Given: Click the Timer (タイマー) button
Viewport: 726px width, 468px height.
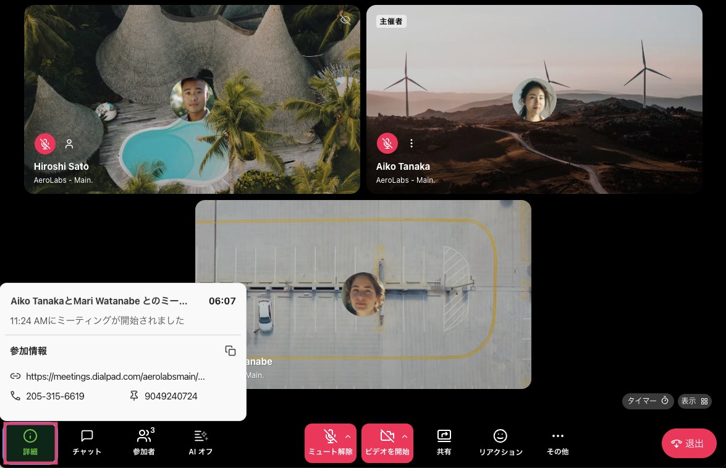Looking at the screenshot, I should pos(648,401).
